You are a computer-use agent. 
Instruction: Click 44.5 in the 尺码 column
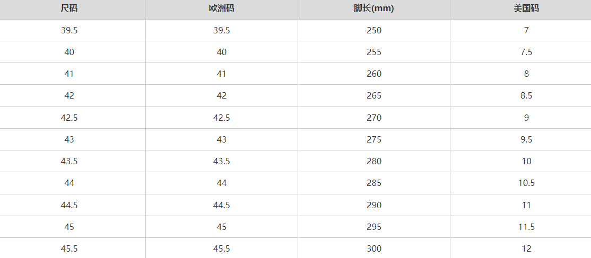click(x=69, y=205)
